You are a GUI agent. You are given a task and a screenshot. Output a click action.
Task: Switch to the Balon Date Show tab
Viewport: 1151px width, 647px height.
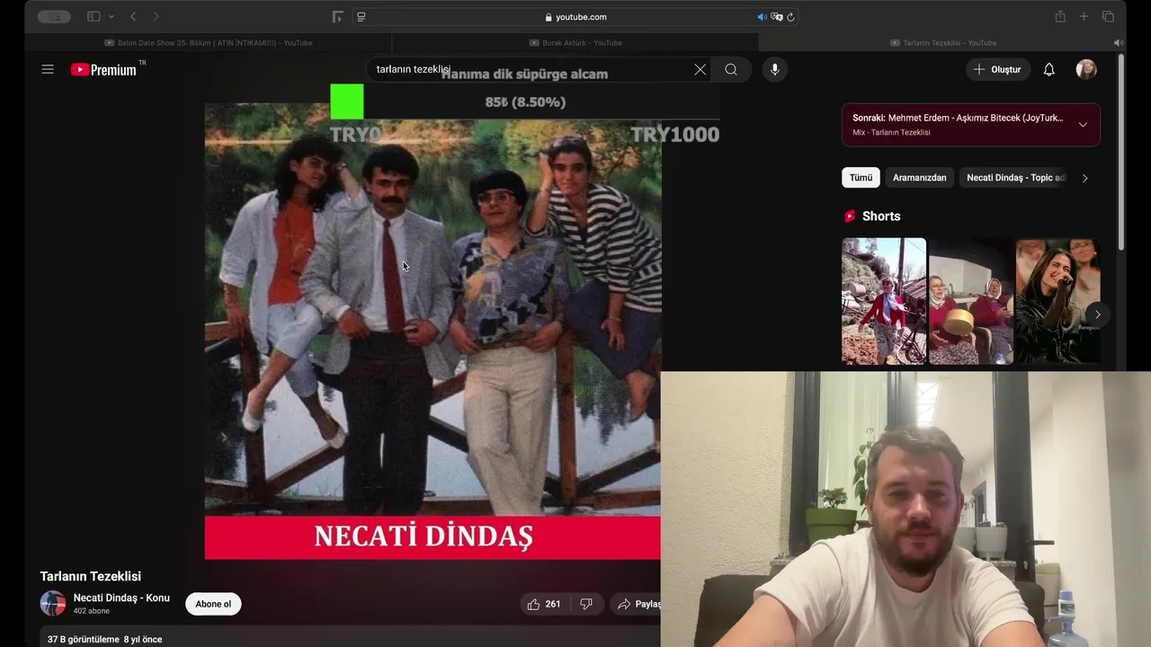(x=209, y=42)
